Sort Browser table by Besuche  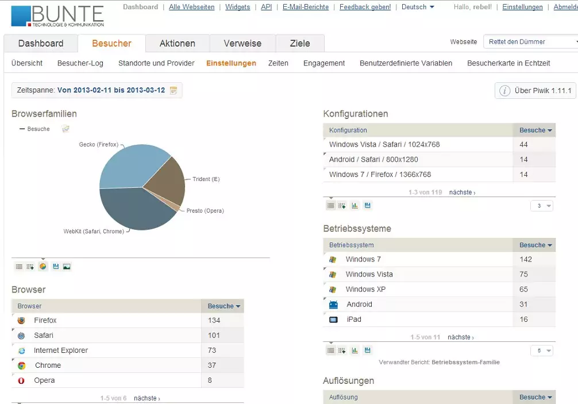click(224, 306)
